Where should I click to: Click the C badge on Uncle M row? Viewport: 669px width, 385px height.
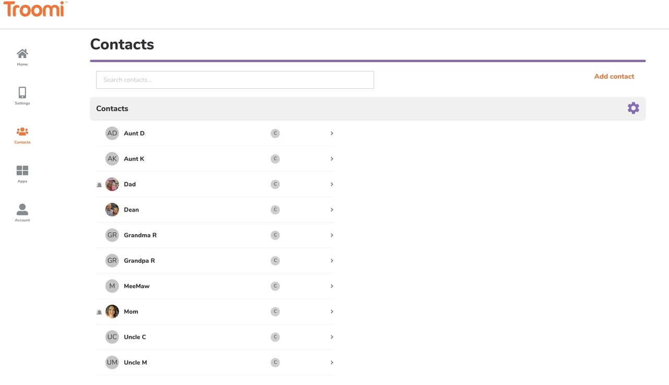(275, 363)
